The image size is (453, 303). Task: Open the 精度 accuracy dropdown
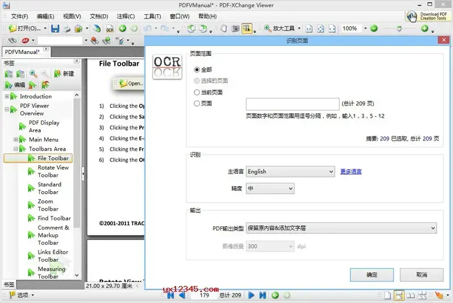tap(270, 189)
